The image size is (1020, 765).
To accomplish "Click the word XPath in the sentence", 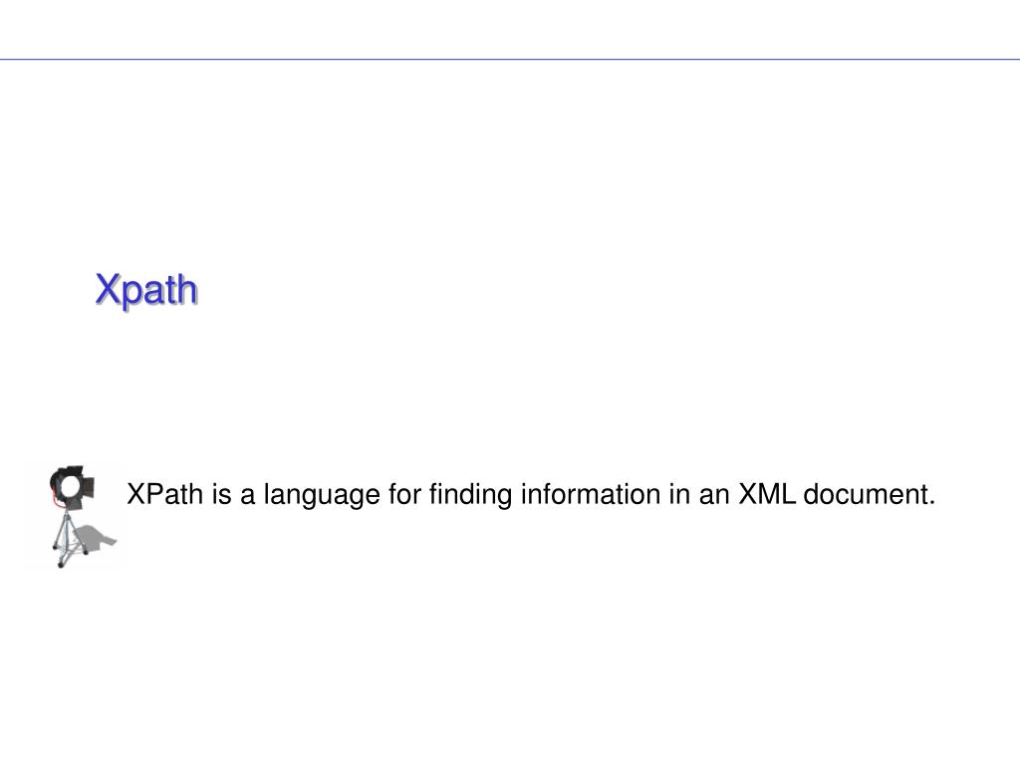I will point(165,494).
